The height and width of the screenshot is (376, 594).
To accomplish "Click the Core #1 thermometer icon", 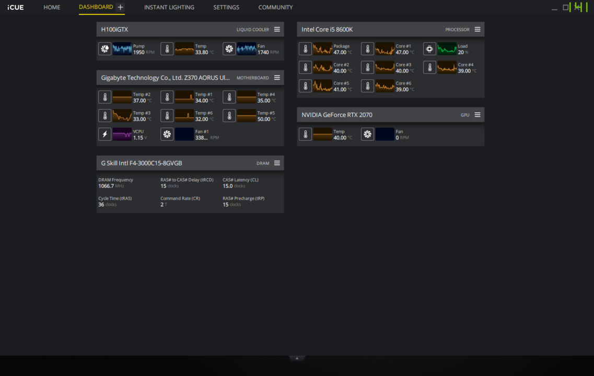I will pos(367,49).
